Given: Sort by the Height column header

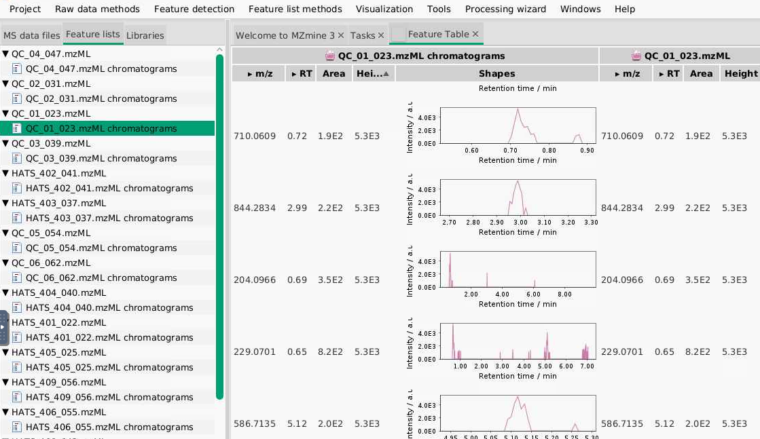Looking at the screenshot, I should tap(741, 73).
